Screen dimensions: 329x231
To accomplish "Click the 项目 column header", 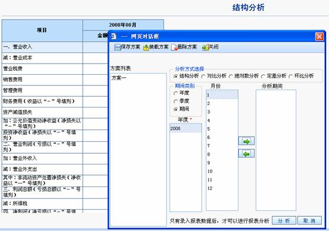I will [42, 30].
